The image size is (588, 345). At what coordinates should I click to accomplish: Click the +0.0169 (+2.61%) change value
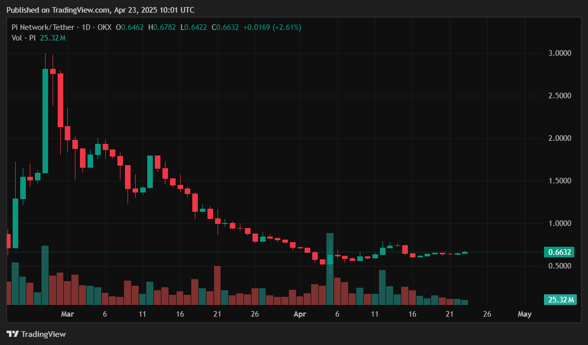[x=272, y=27]
